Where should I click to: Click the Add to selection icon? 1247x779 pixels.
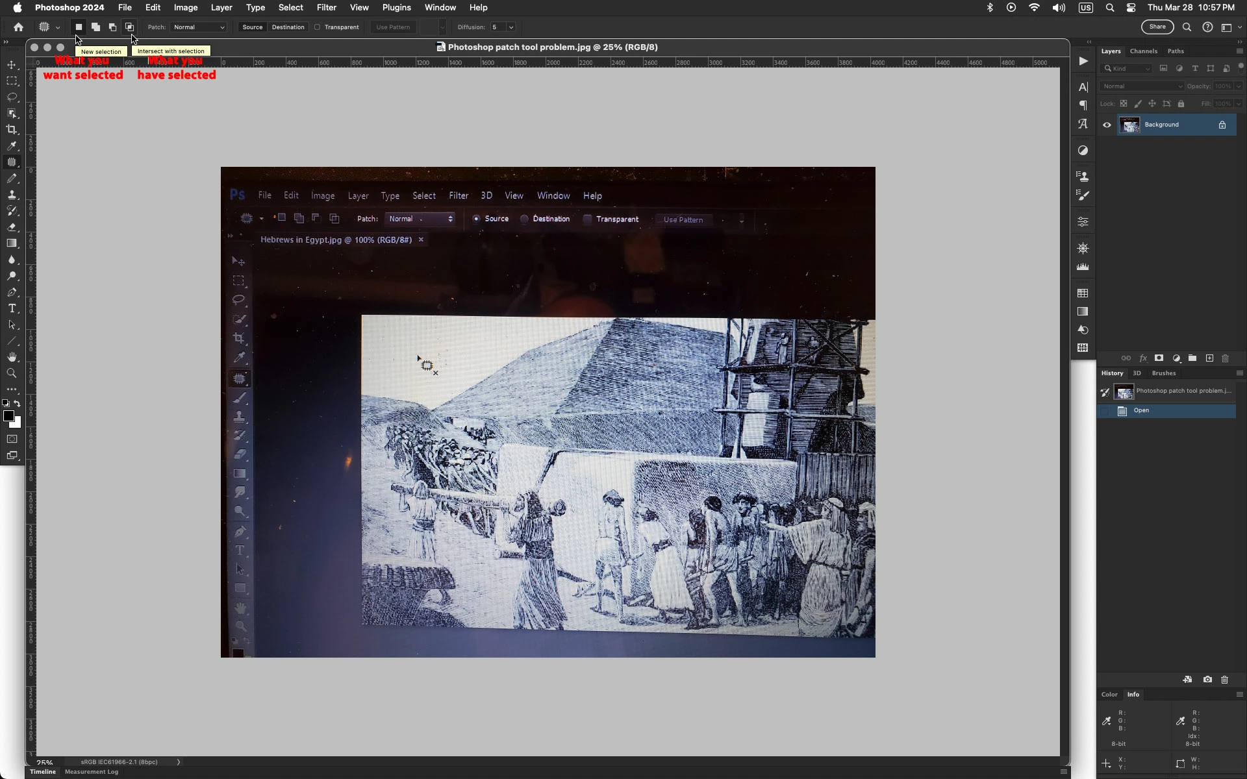point(95,27)
